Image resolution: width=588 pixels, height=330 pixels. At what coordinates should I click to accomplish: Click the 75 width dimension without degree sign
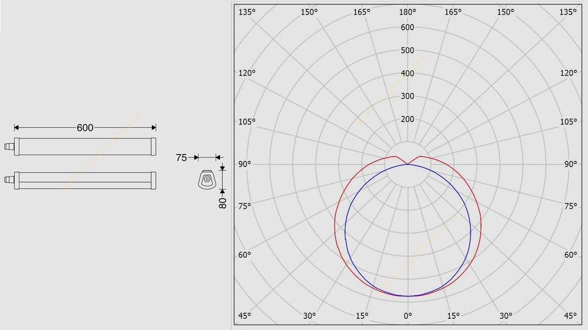pos(181,157)
